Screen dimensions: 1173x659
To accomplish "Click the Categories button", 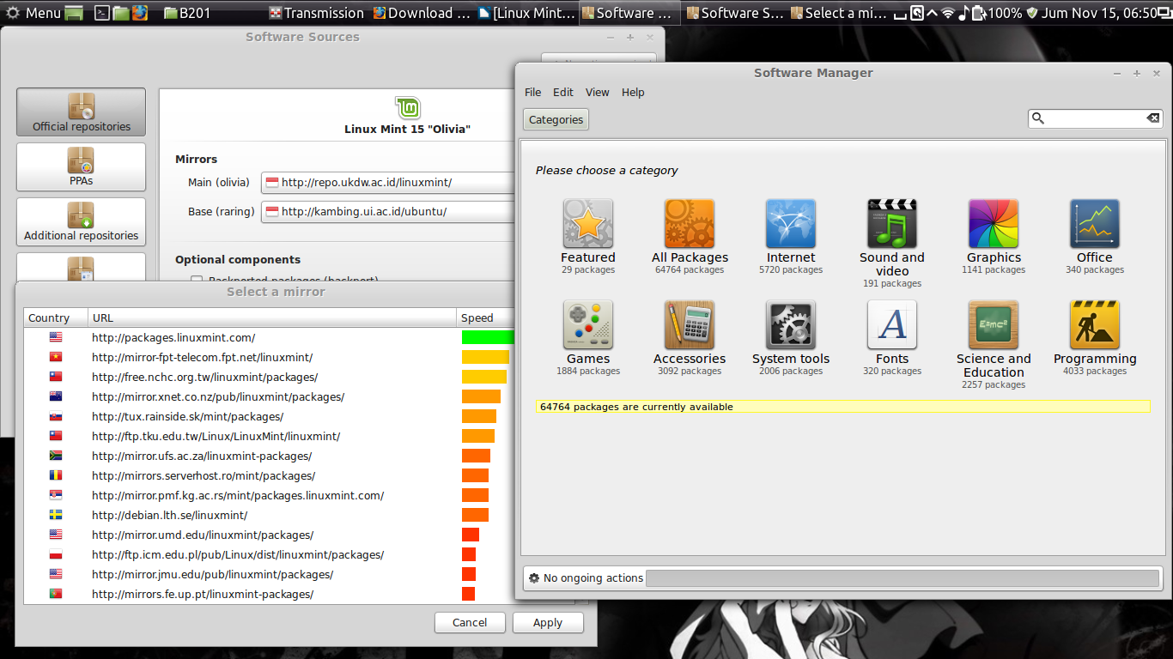I will [556, 119].
